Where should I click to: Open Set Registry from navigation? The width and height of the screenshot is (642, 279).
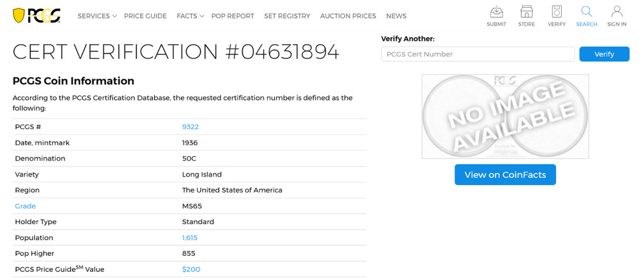tap(287, 16)
